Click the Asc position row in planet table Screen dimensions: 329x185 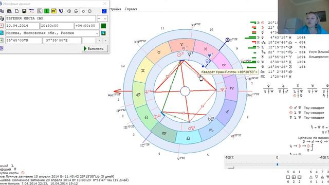pyautogui.click(x=276, y=72)
